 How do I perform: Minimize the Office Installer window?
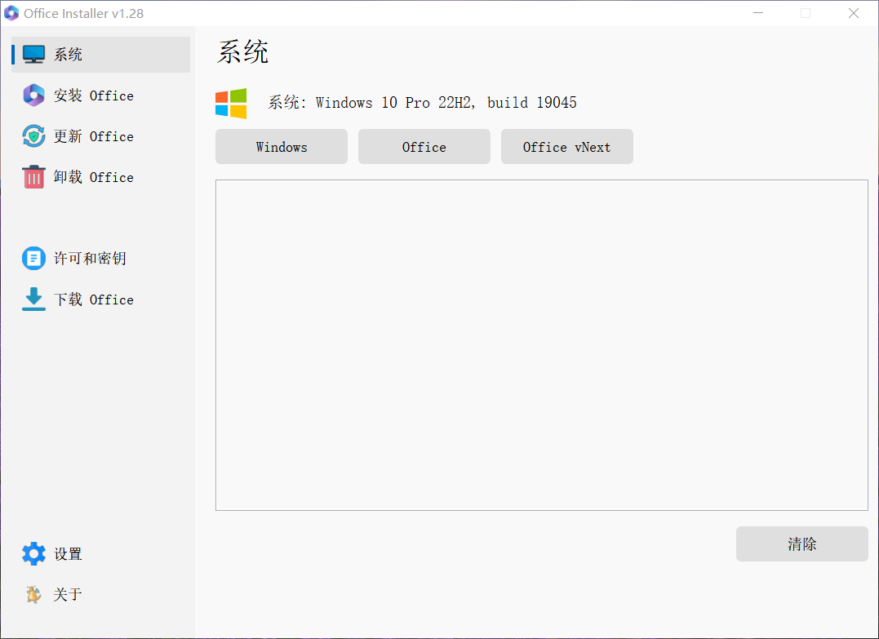758,13
